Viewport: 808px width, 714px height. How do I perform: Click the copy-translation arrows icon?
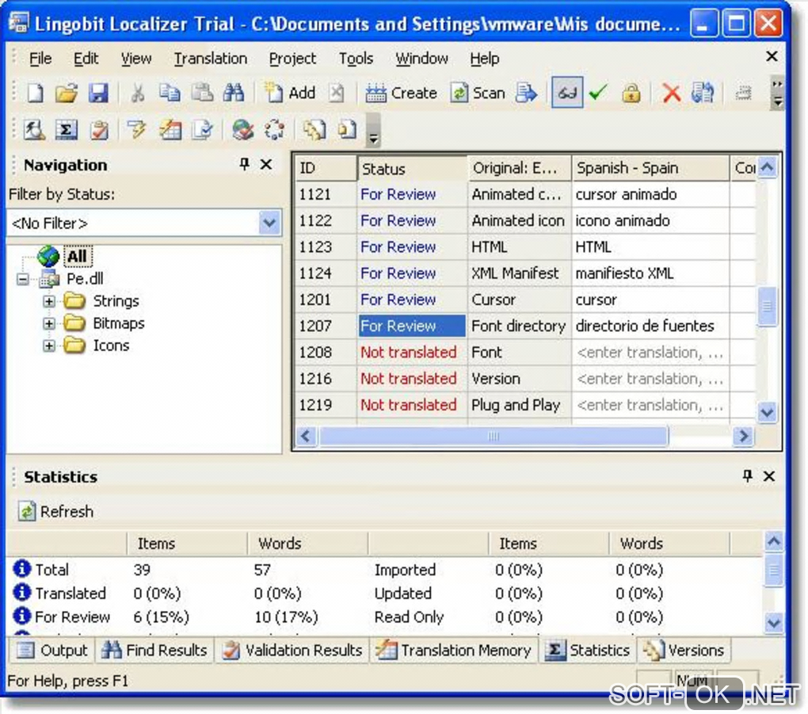point(703,94)
